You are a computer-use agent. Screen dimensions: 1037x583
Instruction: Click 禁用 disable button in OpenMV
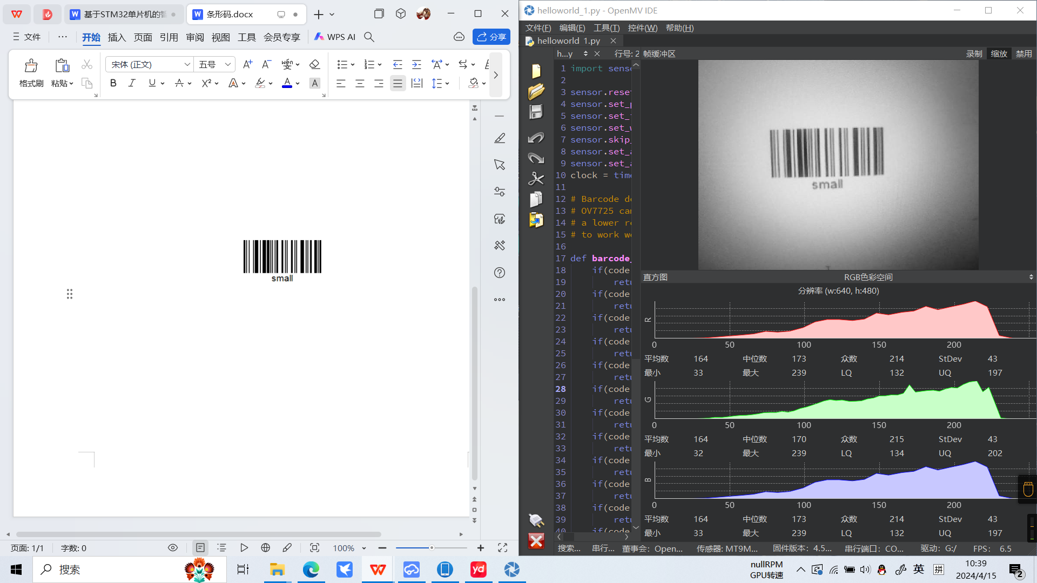(x=1023, y=53)
